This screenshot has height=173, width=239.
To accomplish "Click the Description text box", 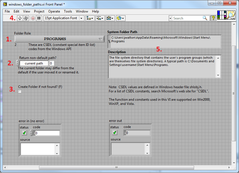I will 162,66.
